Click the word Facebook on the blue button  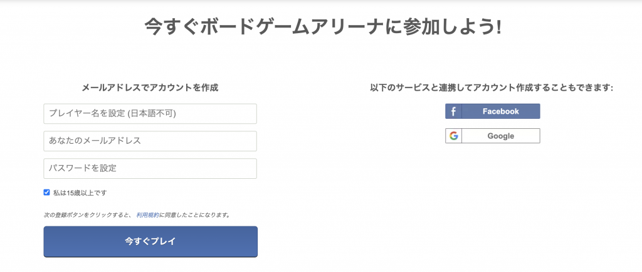pos(501,111)
